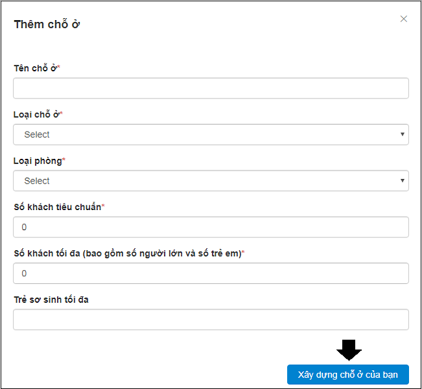Select the Số khách tối đa number field

[211, 274]
